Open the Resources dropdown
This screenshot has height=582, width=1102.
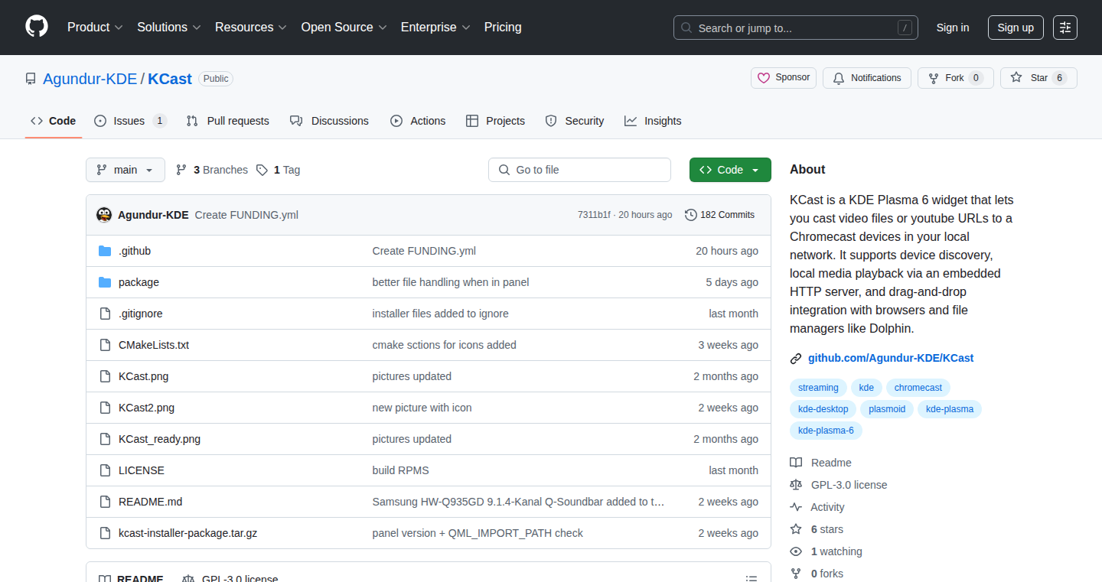[x=251, y=28]
